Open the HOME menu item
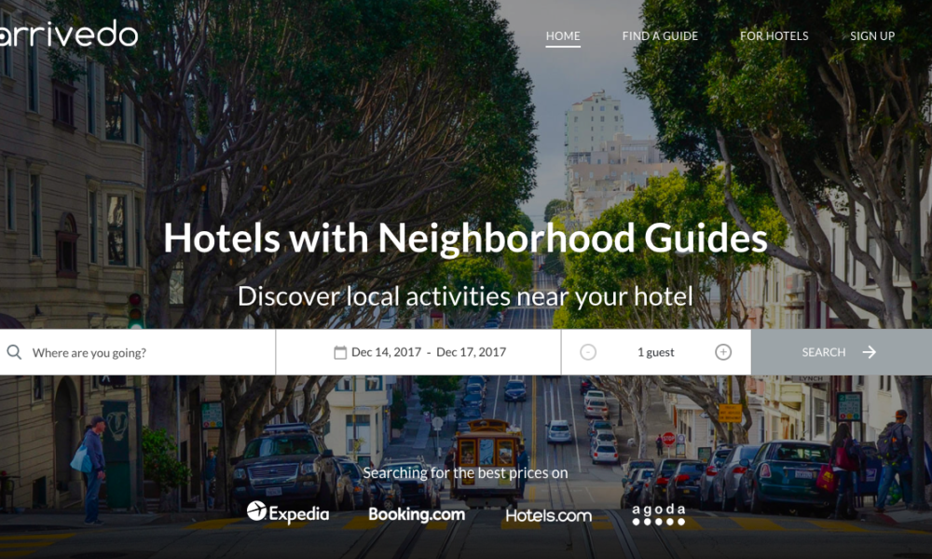The width and height of the screenshot is (932, 559). tap(563, 35)
